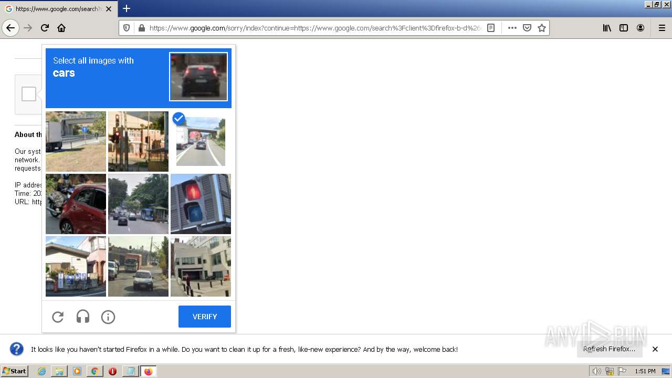Select the white modern building tile
This screenshot has height=378, width=672.
(x=201, y=266)
